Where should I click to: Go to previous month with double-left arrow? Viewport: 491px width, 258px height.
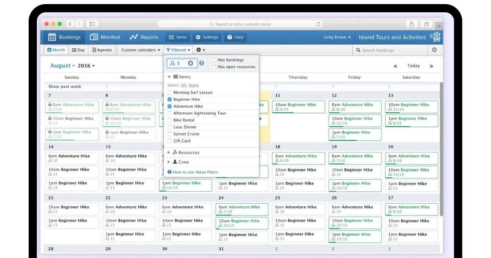point(396,66)
